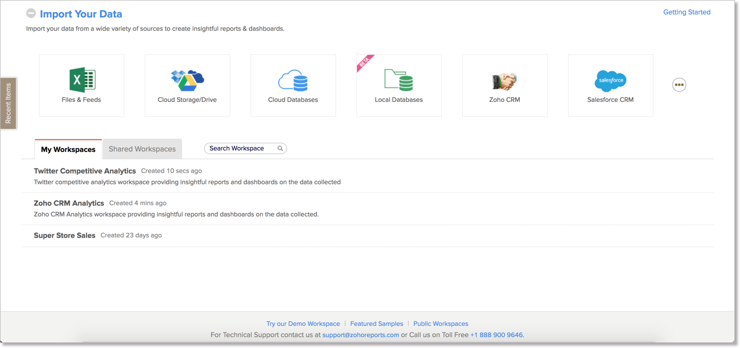740x348 pixels.
Task: Click the Try our Demo Workspace link
Action: pyautogui.click(x=303, y=324)
